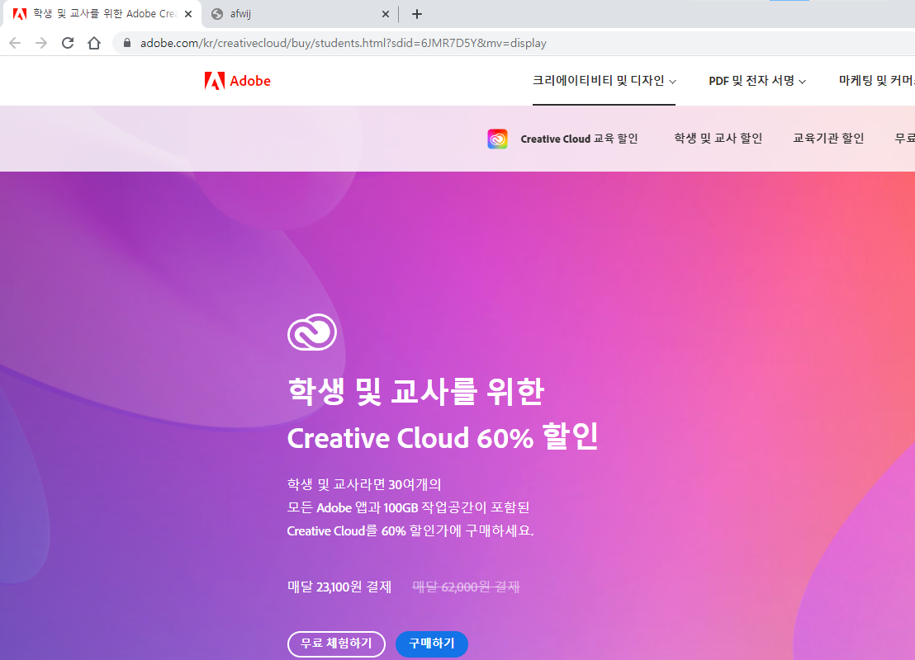Reload the page with the refresh icon

click(x=68, y=43)
